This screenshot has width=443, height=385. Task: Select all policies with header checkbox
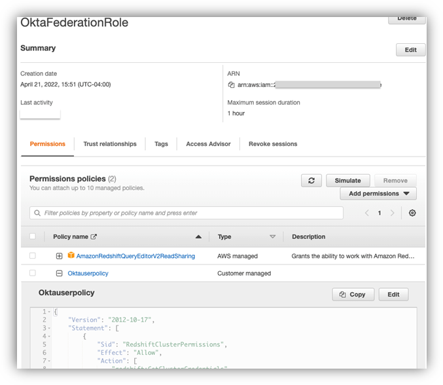coord(33,236)
